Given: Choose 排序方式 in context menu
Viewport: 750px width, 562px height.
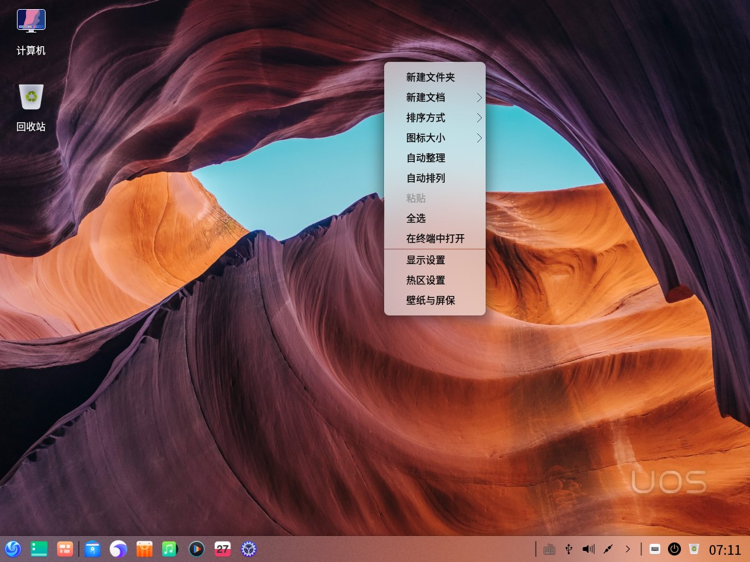Looking at the screenshot, I should 435,118.
